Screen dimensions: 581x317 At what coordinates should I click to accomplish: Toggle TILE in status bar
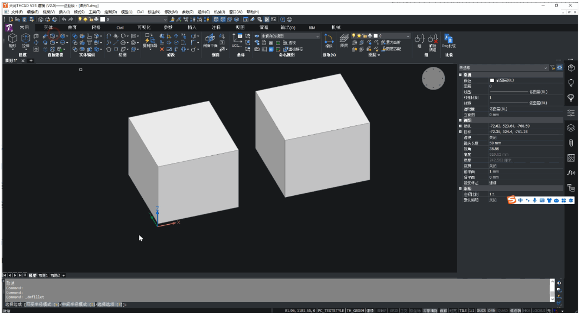pos(463,310)
